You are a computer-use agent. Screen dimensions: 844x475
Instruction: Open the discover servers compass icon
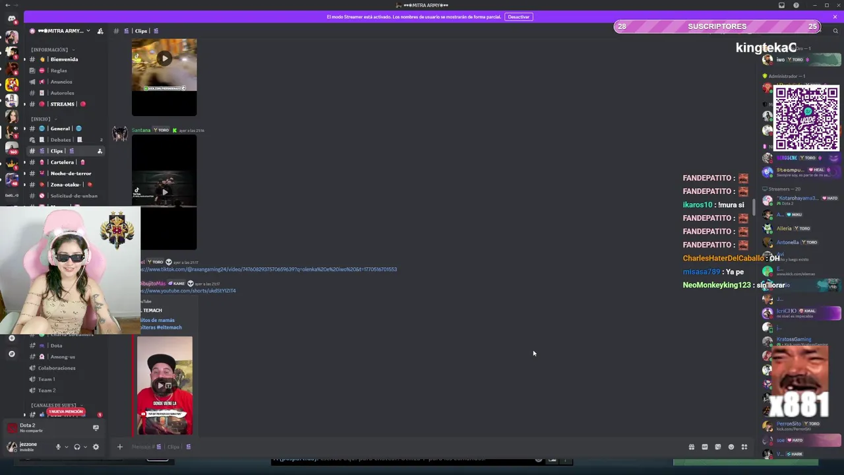pyautogui.click(x=11, y=354)
